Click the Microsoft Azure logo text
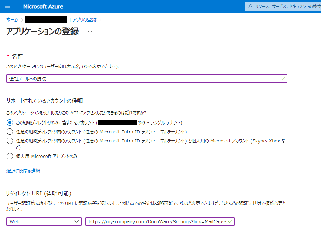The height and width of the screenshot is (239, 321). coord(43,7)
